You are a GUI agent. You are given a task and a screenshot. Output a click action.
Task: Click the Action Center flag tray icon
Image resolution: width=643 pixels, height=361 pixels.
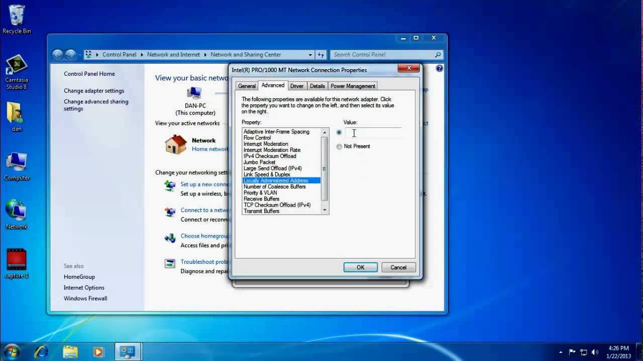tap(572, 352)
